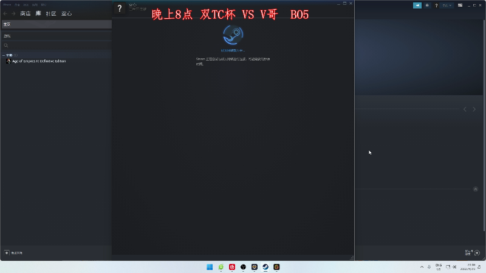Click the blue connecting status link under the logo
The width and height of the screenshot is (486, 273).
(x=233, y=50)
